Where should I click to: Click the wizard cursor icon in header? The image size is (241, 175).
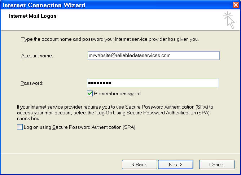pyautogui.click(x=229, y=19)
